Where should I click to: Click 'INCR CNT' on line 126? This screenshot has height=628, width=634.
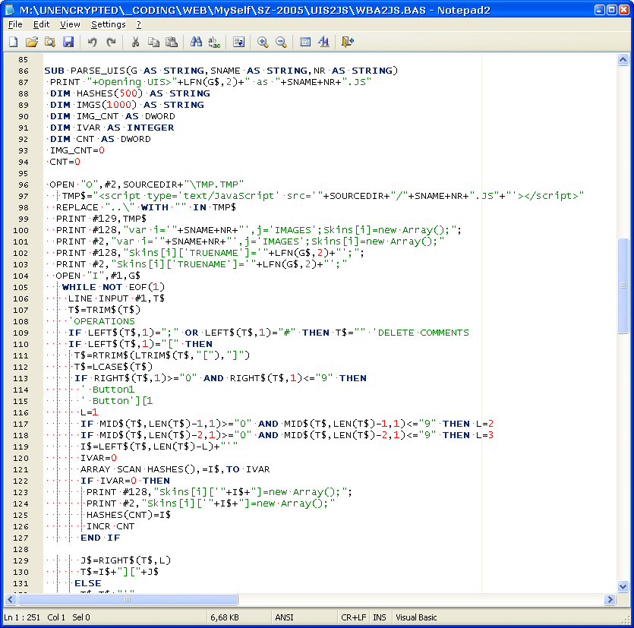110,526
